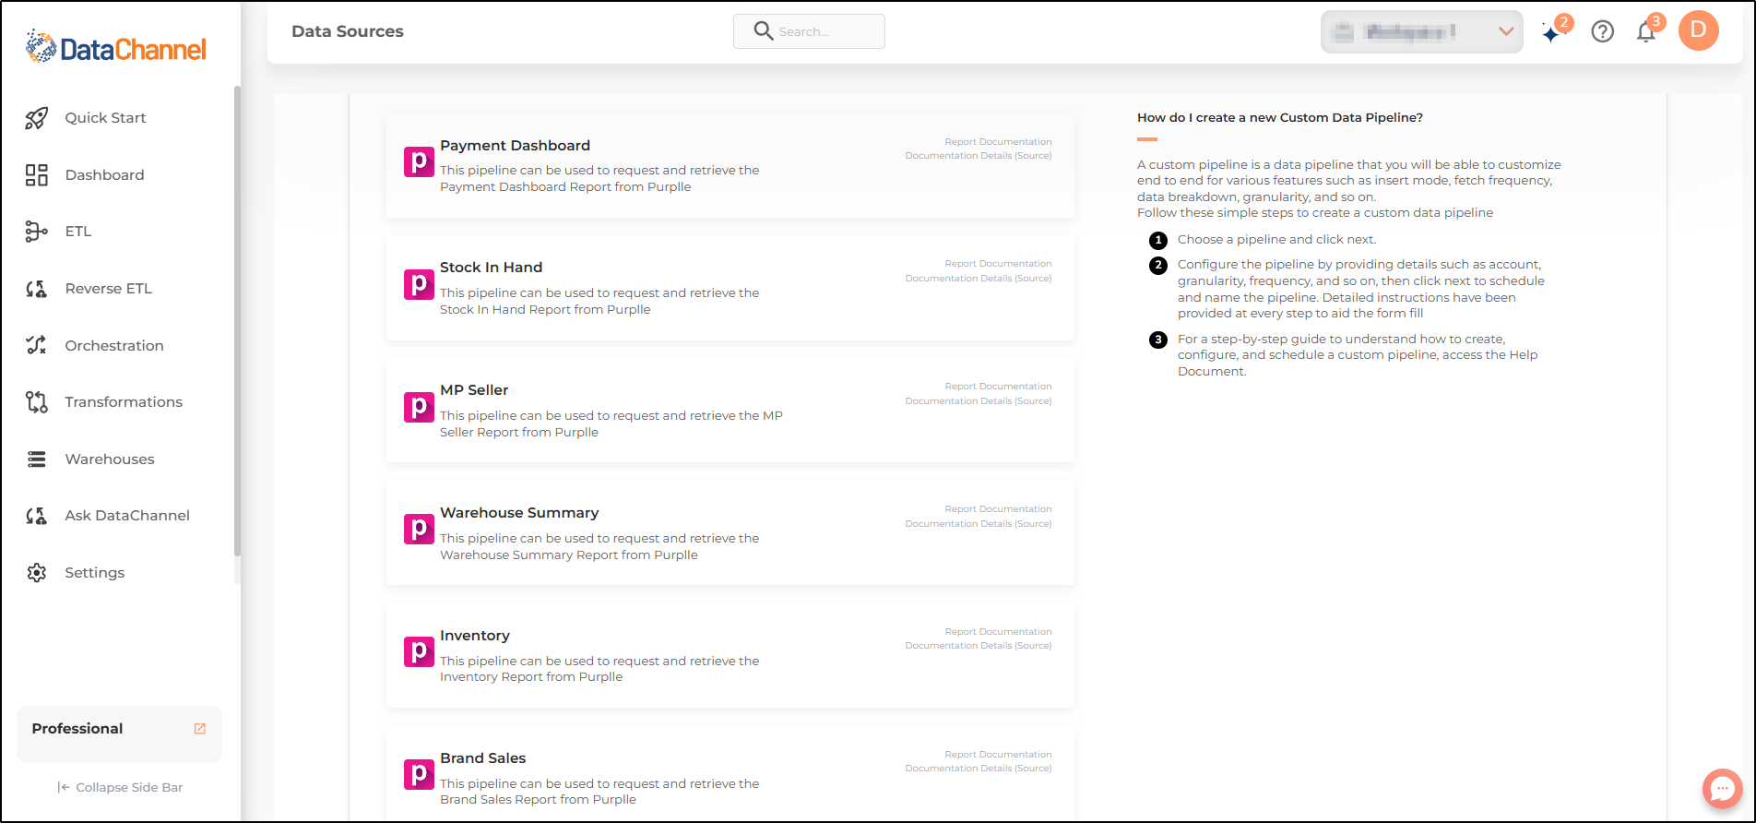Select the Brand Sales pipeline title
The image size is (1756, 823).
(x=482, y=758)
